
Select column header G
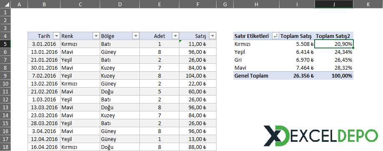225,4
